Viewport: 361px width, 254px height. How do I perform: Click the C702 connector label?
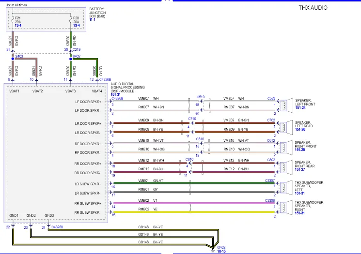click(271, 120)
